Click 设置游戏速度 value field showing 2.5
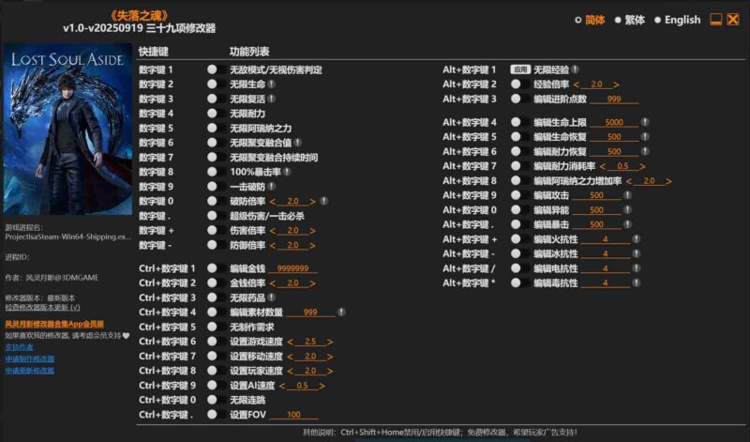The height and width of the screenshot is (442, 750). [x=310, y=342]
